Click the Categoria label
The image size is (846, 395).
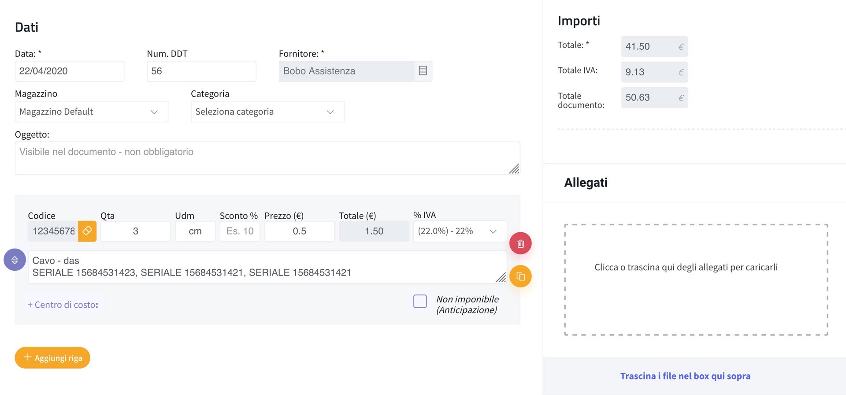[210, 93]
